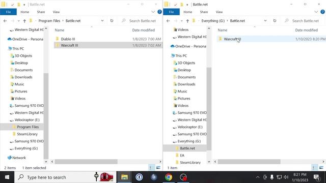This screenshot has width=326, height=183.
Task: Open Windows Start menu
Action: pyautogui.click(x=7, y=177)
